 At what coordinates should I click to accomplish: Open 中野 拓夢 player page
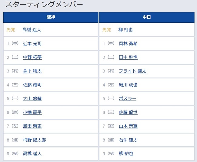click(32, 57)
